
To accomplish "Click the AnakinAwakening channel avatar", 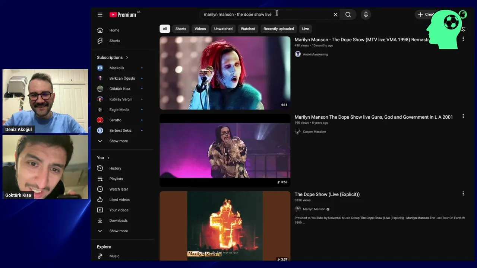I will 298,54.
